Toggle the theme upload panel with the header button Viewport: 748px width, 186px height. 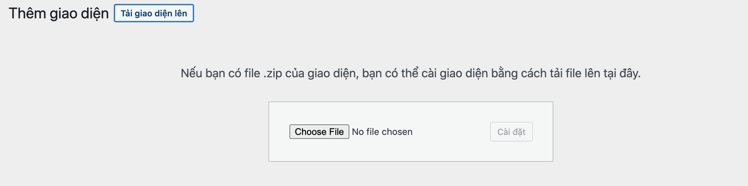pyautogui.click(x=154, y=13)
